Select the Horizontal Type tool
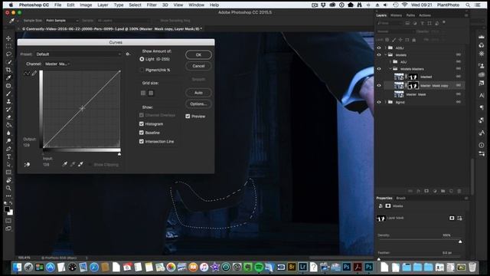 click(x=8, y=156)
